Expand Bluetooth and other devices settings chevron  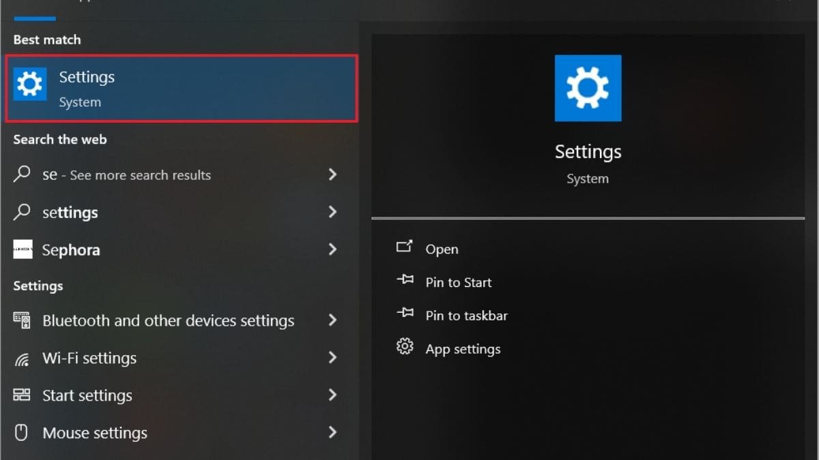[332, 320]
